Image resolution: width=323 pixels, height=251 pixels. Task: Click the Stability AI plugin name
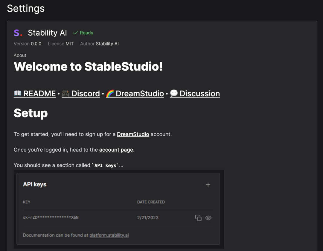(47, 33)
